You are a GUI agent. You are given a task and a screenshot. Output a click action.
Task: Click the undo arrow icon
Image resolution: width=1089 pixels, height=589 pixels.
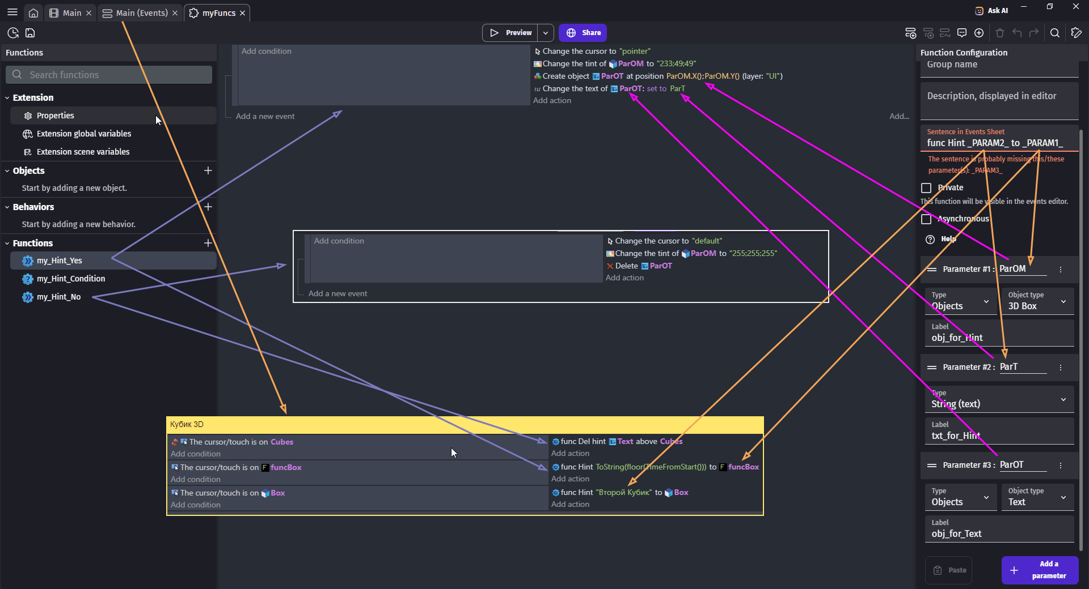pos(1017,33)
